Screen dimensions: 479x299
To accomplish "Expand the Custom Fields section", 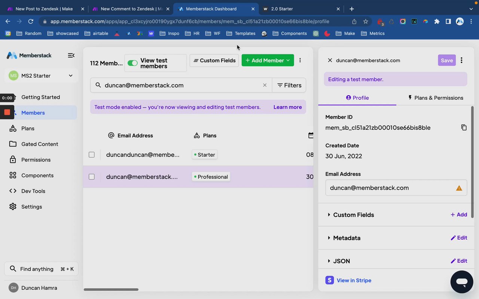I will 350,215.
